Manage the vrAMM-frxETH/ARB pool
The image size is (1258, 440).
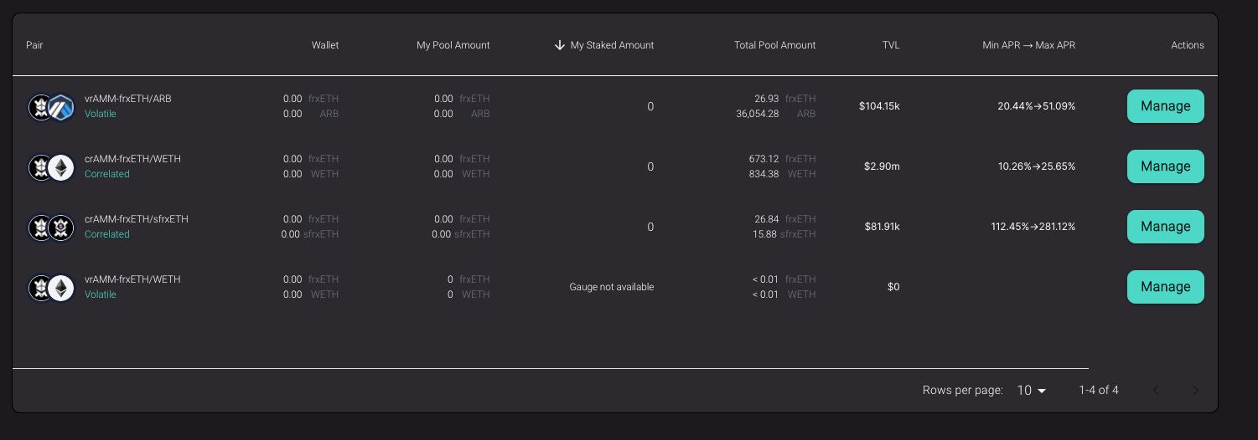click(1165, 106)
